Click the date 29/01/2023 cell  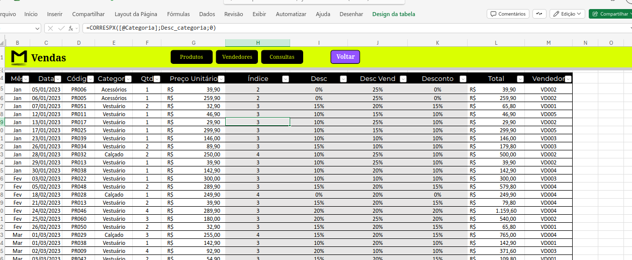point(46,162)
